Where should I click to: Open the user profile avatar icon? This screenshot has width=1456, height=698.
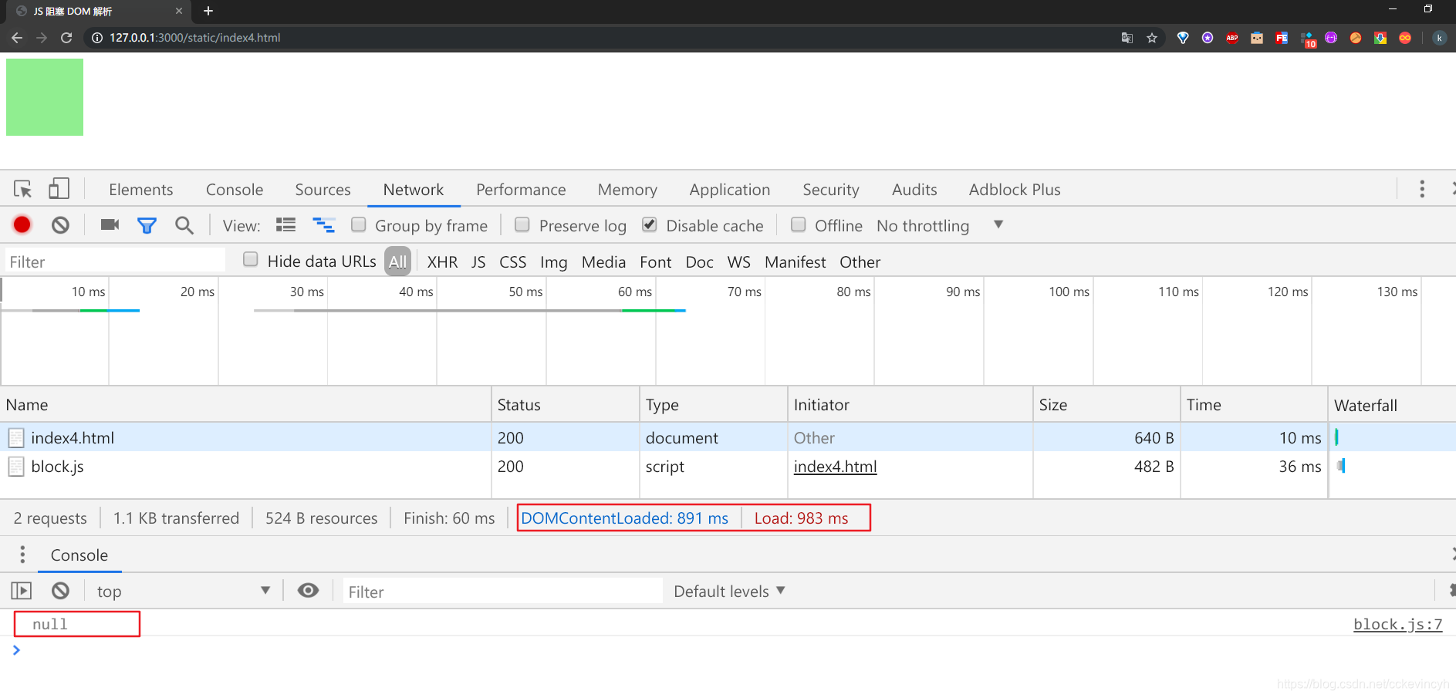pos(1439,38)
